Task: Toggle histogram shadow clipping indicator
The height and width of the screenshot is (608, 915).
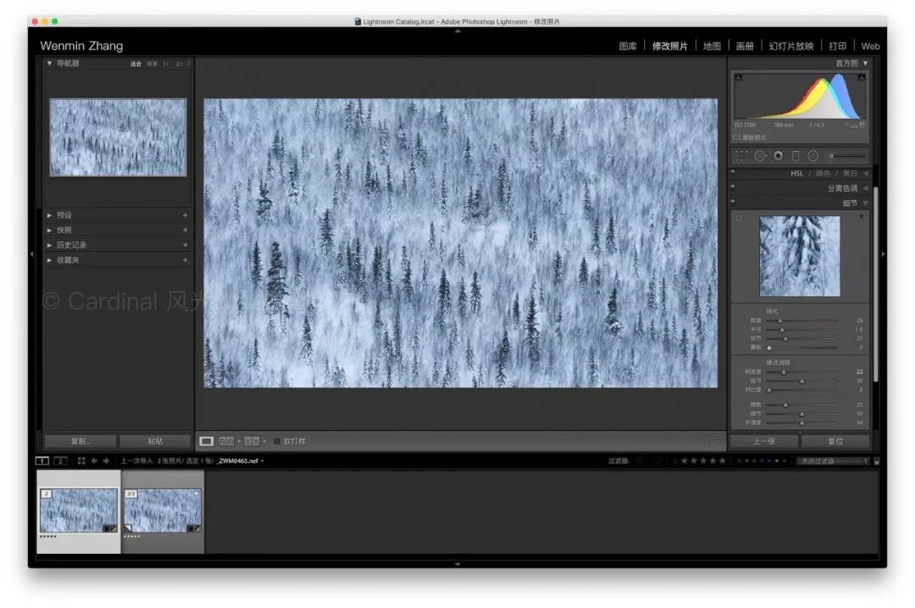Action: pos(739,77)
